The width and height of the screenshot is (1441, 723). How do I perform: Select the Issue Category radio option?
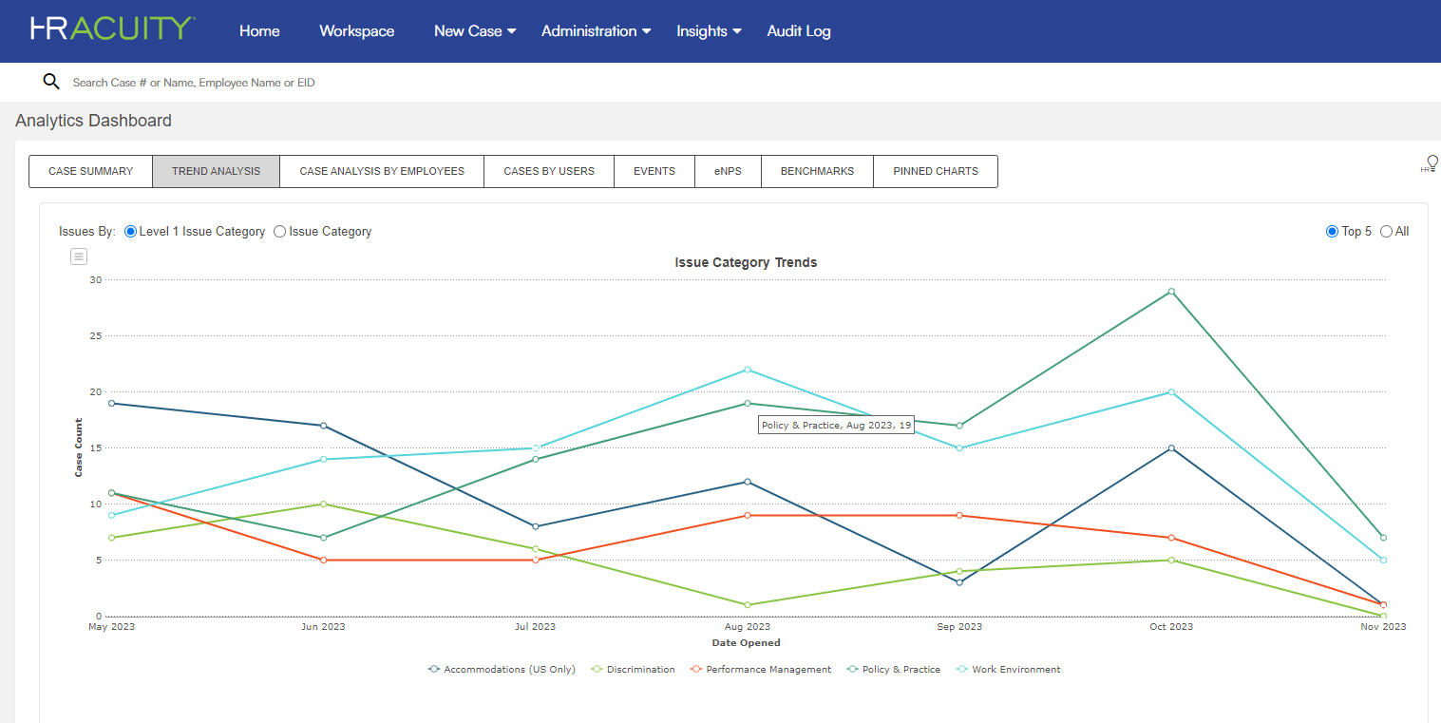(x=279, y=231)
